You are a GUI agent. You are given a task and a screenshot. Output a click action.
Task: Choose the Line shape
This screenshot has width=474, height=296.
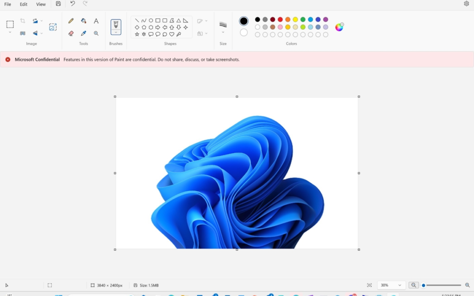click(x=137, y=20)
